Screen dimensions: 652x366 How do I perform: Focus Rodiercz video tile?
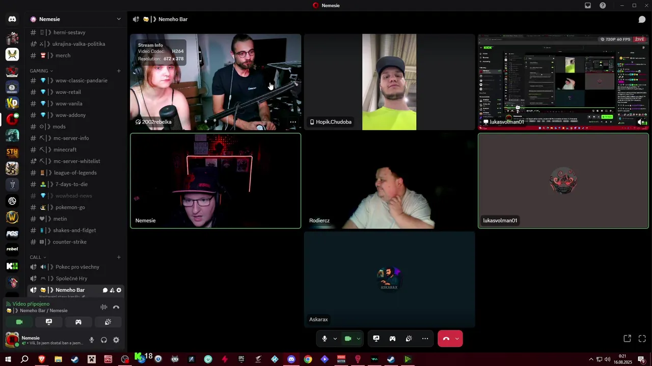(x=390, y=181)
